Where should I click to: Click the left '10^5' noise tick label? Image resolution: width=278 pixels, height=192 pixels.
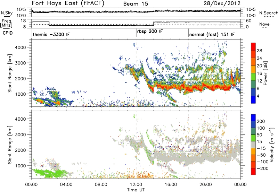[x=21, y=9]
